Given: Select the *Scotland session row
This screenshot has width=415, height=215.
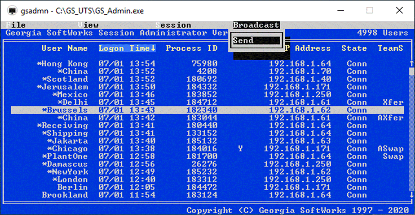Looking at the screenshot, I should click(208, 79).
